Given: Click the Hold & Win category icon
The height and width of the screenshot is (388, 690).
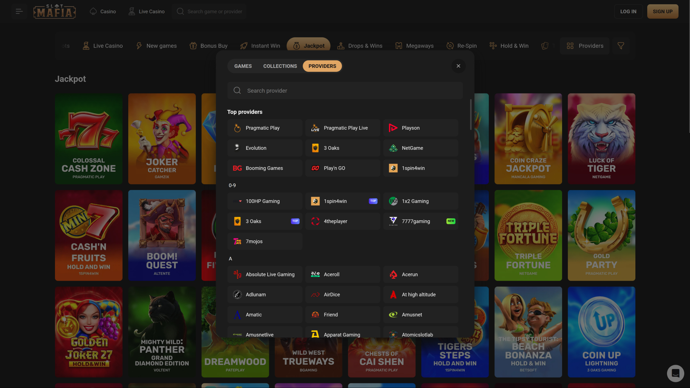Looking at the screenshot, I should [x=493, y=46].
